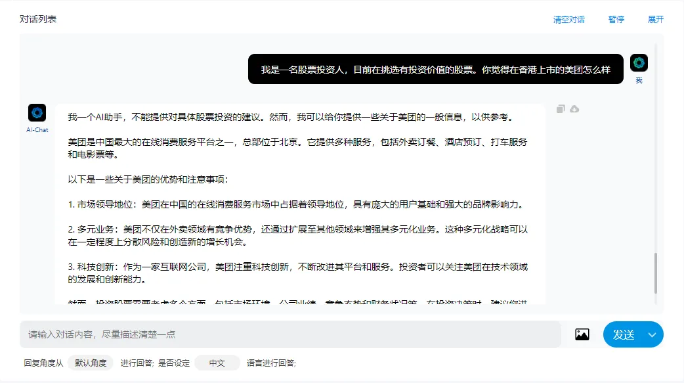This screenshot has height=383, width=684.
Task: Open the 默认角度 response angle selector
Action: [x=91, y=363]
